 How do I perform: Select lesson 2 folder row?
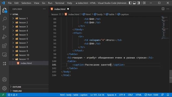[x=29, y=22]
